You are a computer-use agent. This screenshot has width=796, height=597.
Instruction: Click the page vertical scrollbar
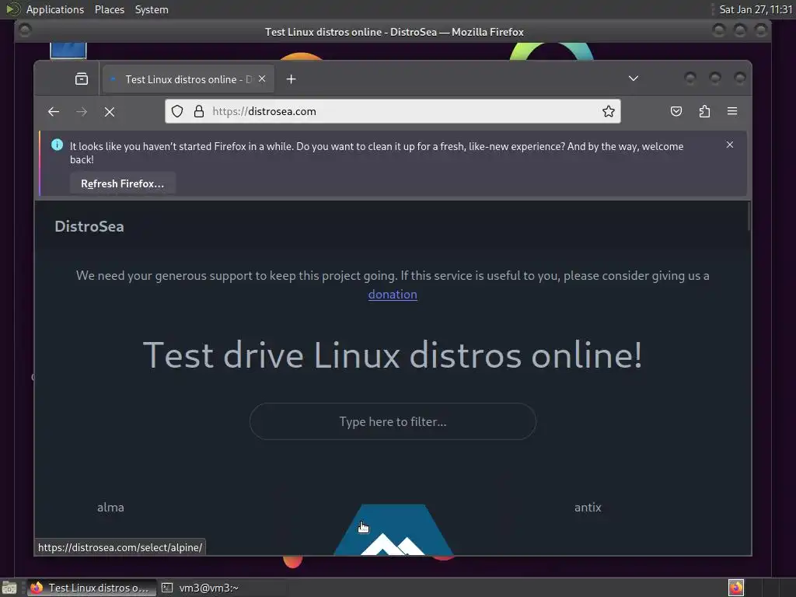click(749, 216)
